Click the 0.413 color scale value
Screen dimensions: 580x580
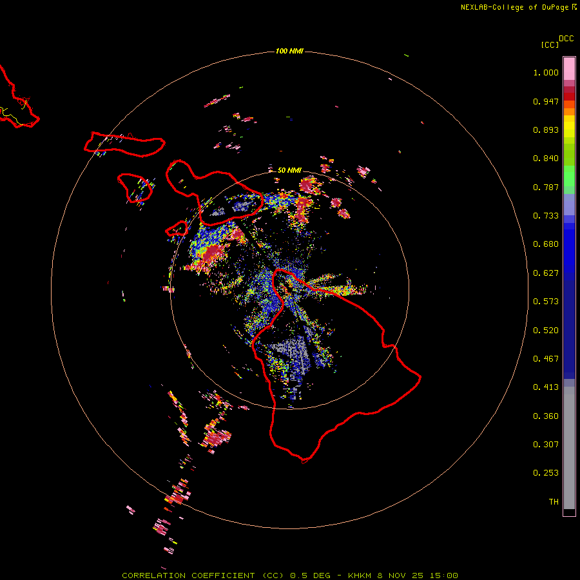(x=546, y=387)
